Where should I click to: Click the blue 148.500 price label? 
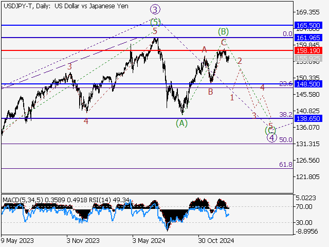pyautogui.click(x=308, y=84)
